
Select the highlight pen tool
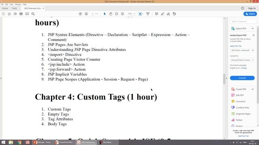(x=162, y=14)
